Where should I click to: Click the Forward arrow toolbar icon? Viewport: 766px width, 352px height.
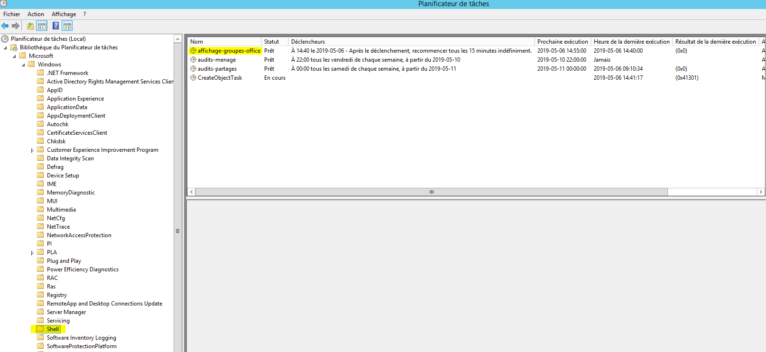(x=16, y=26)
